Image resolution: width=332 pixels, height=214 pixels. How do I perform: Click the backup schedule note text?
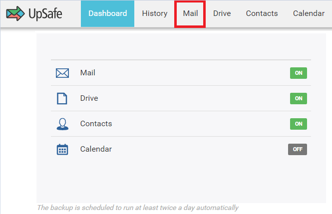(x=138, y=208)
